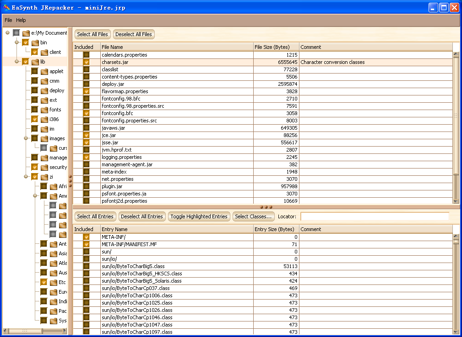Click the JRepacker app icon in title bar
Viewport: 462px width, 337px height.
(x=6, y=7)
